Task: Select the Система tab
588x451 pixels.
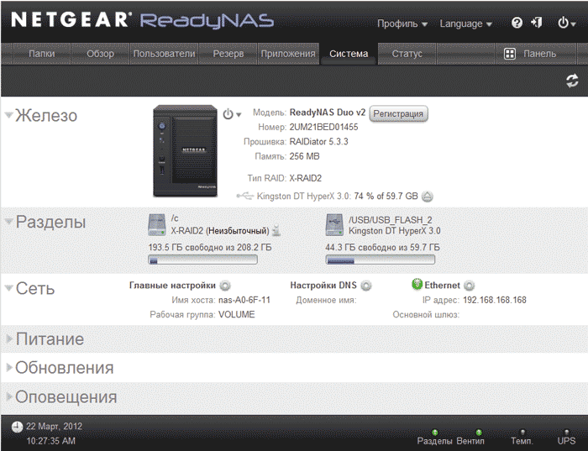Action: (349, 54)
